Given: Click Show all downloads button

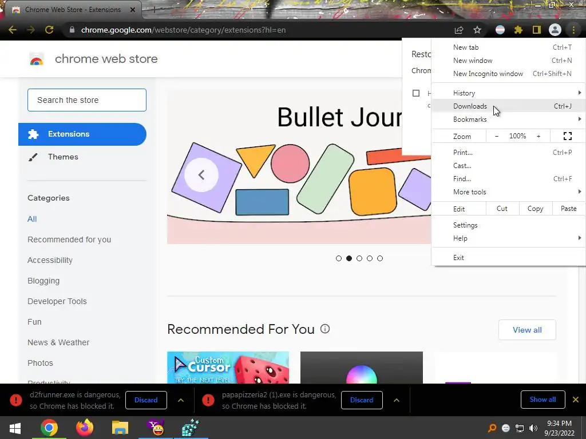Looking at the screenshot, I should click(x=543, y=400).
